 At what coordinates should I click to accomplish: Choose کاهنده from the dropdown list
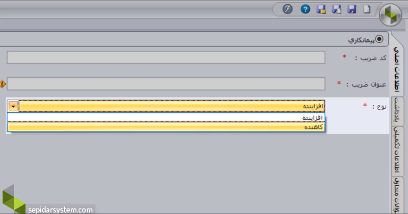(x=166, y=127)
